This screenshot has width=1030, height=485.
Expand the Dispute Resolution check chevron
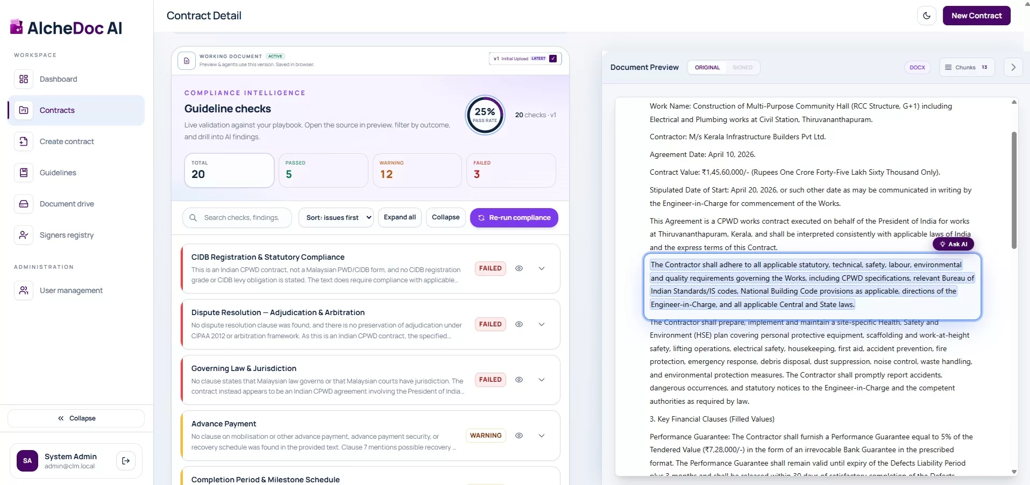click(x=542, y=324)
